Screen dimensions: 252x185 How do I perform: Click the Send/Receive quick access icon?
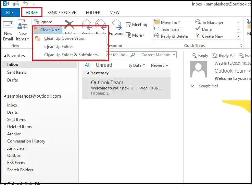pyautogui.click(x=16, y=3)
